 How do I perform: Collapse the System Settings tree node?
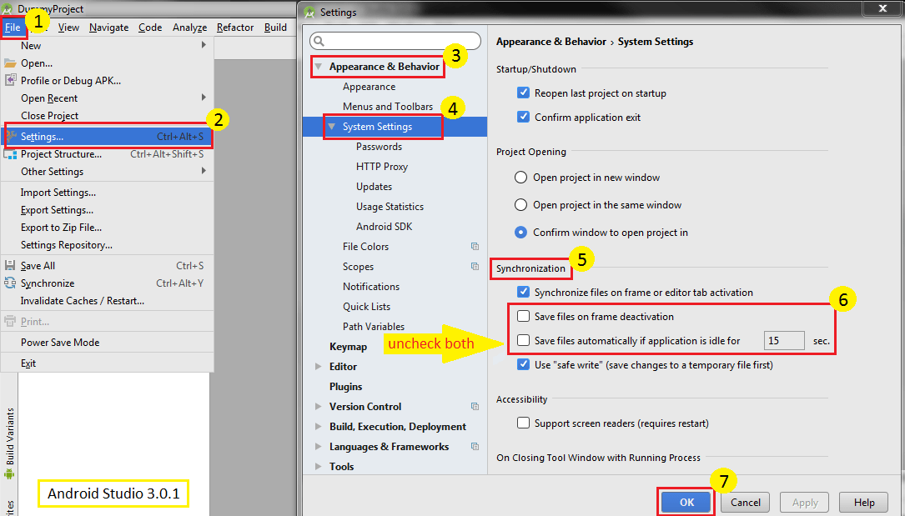332,127
